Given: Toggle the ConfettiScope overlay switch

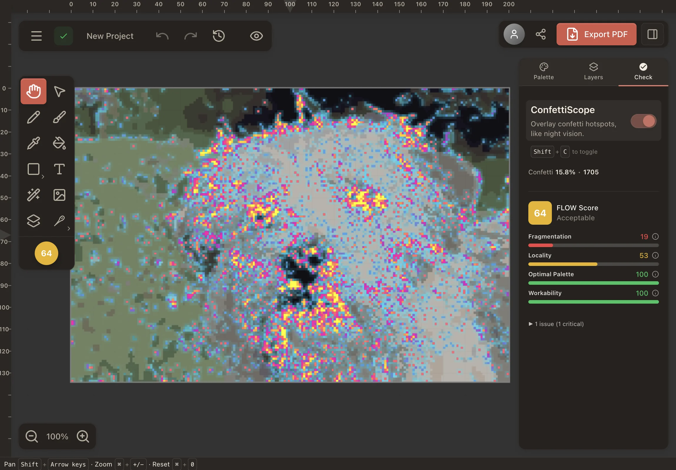Looking at the screenshot, I should pyautogui.click(x=643, y=121).
